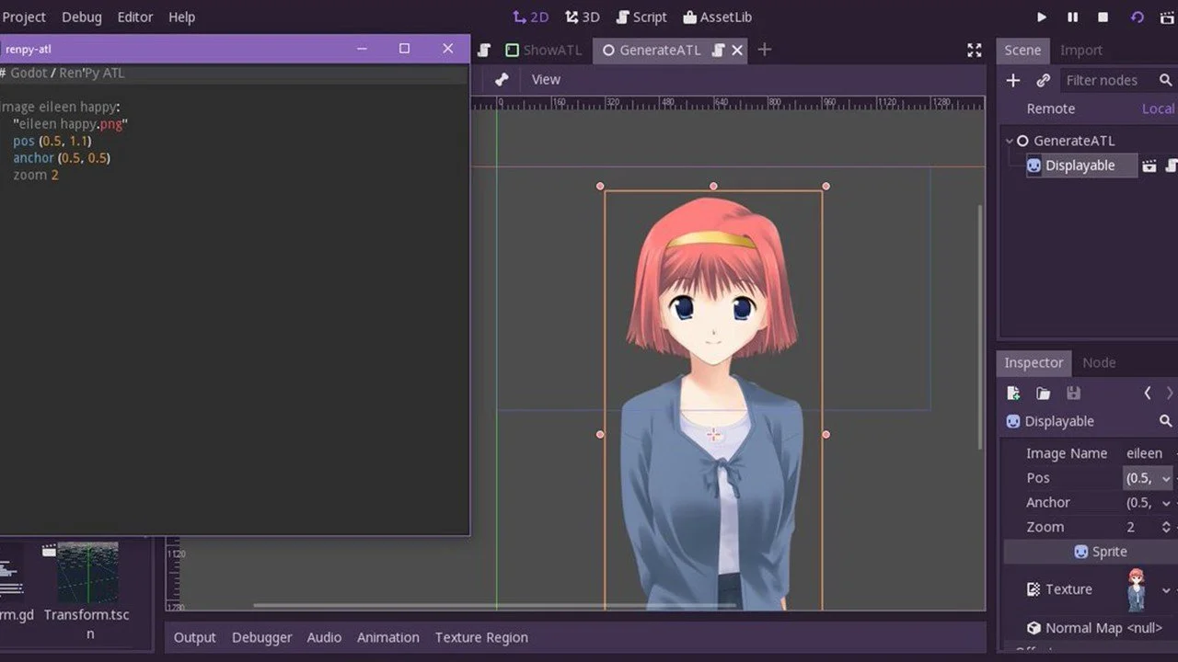Switch to the 3D workspace
Viewport: 1178px width, 662px height.
point(582,17)
